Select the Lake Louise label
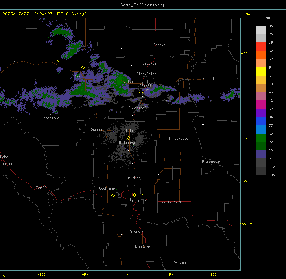Image resolution: width=286 pixels, height=279 pixels. [6, 160]
